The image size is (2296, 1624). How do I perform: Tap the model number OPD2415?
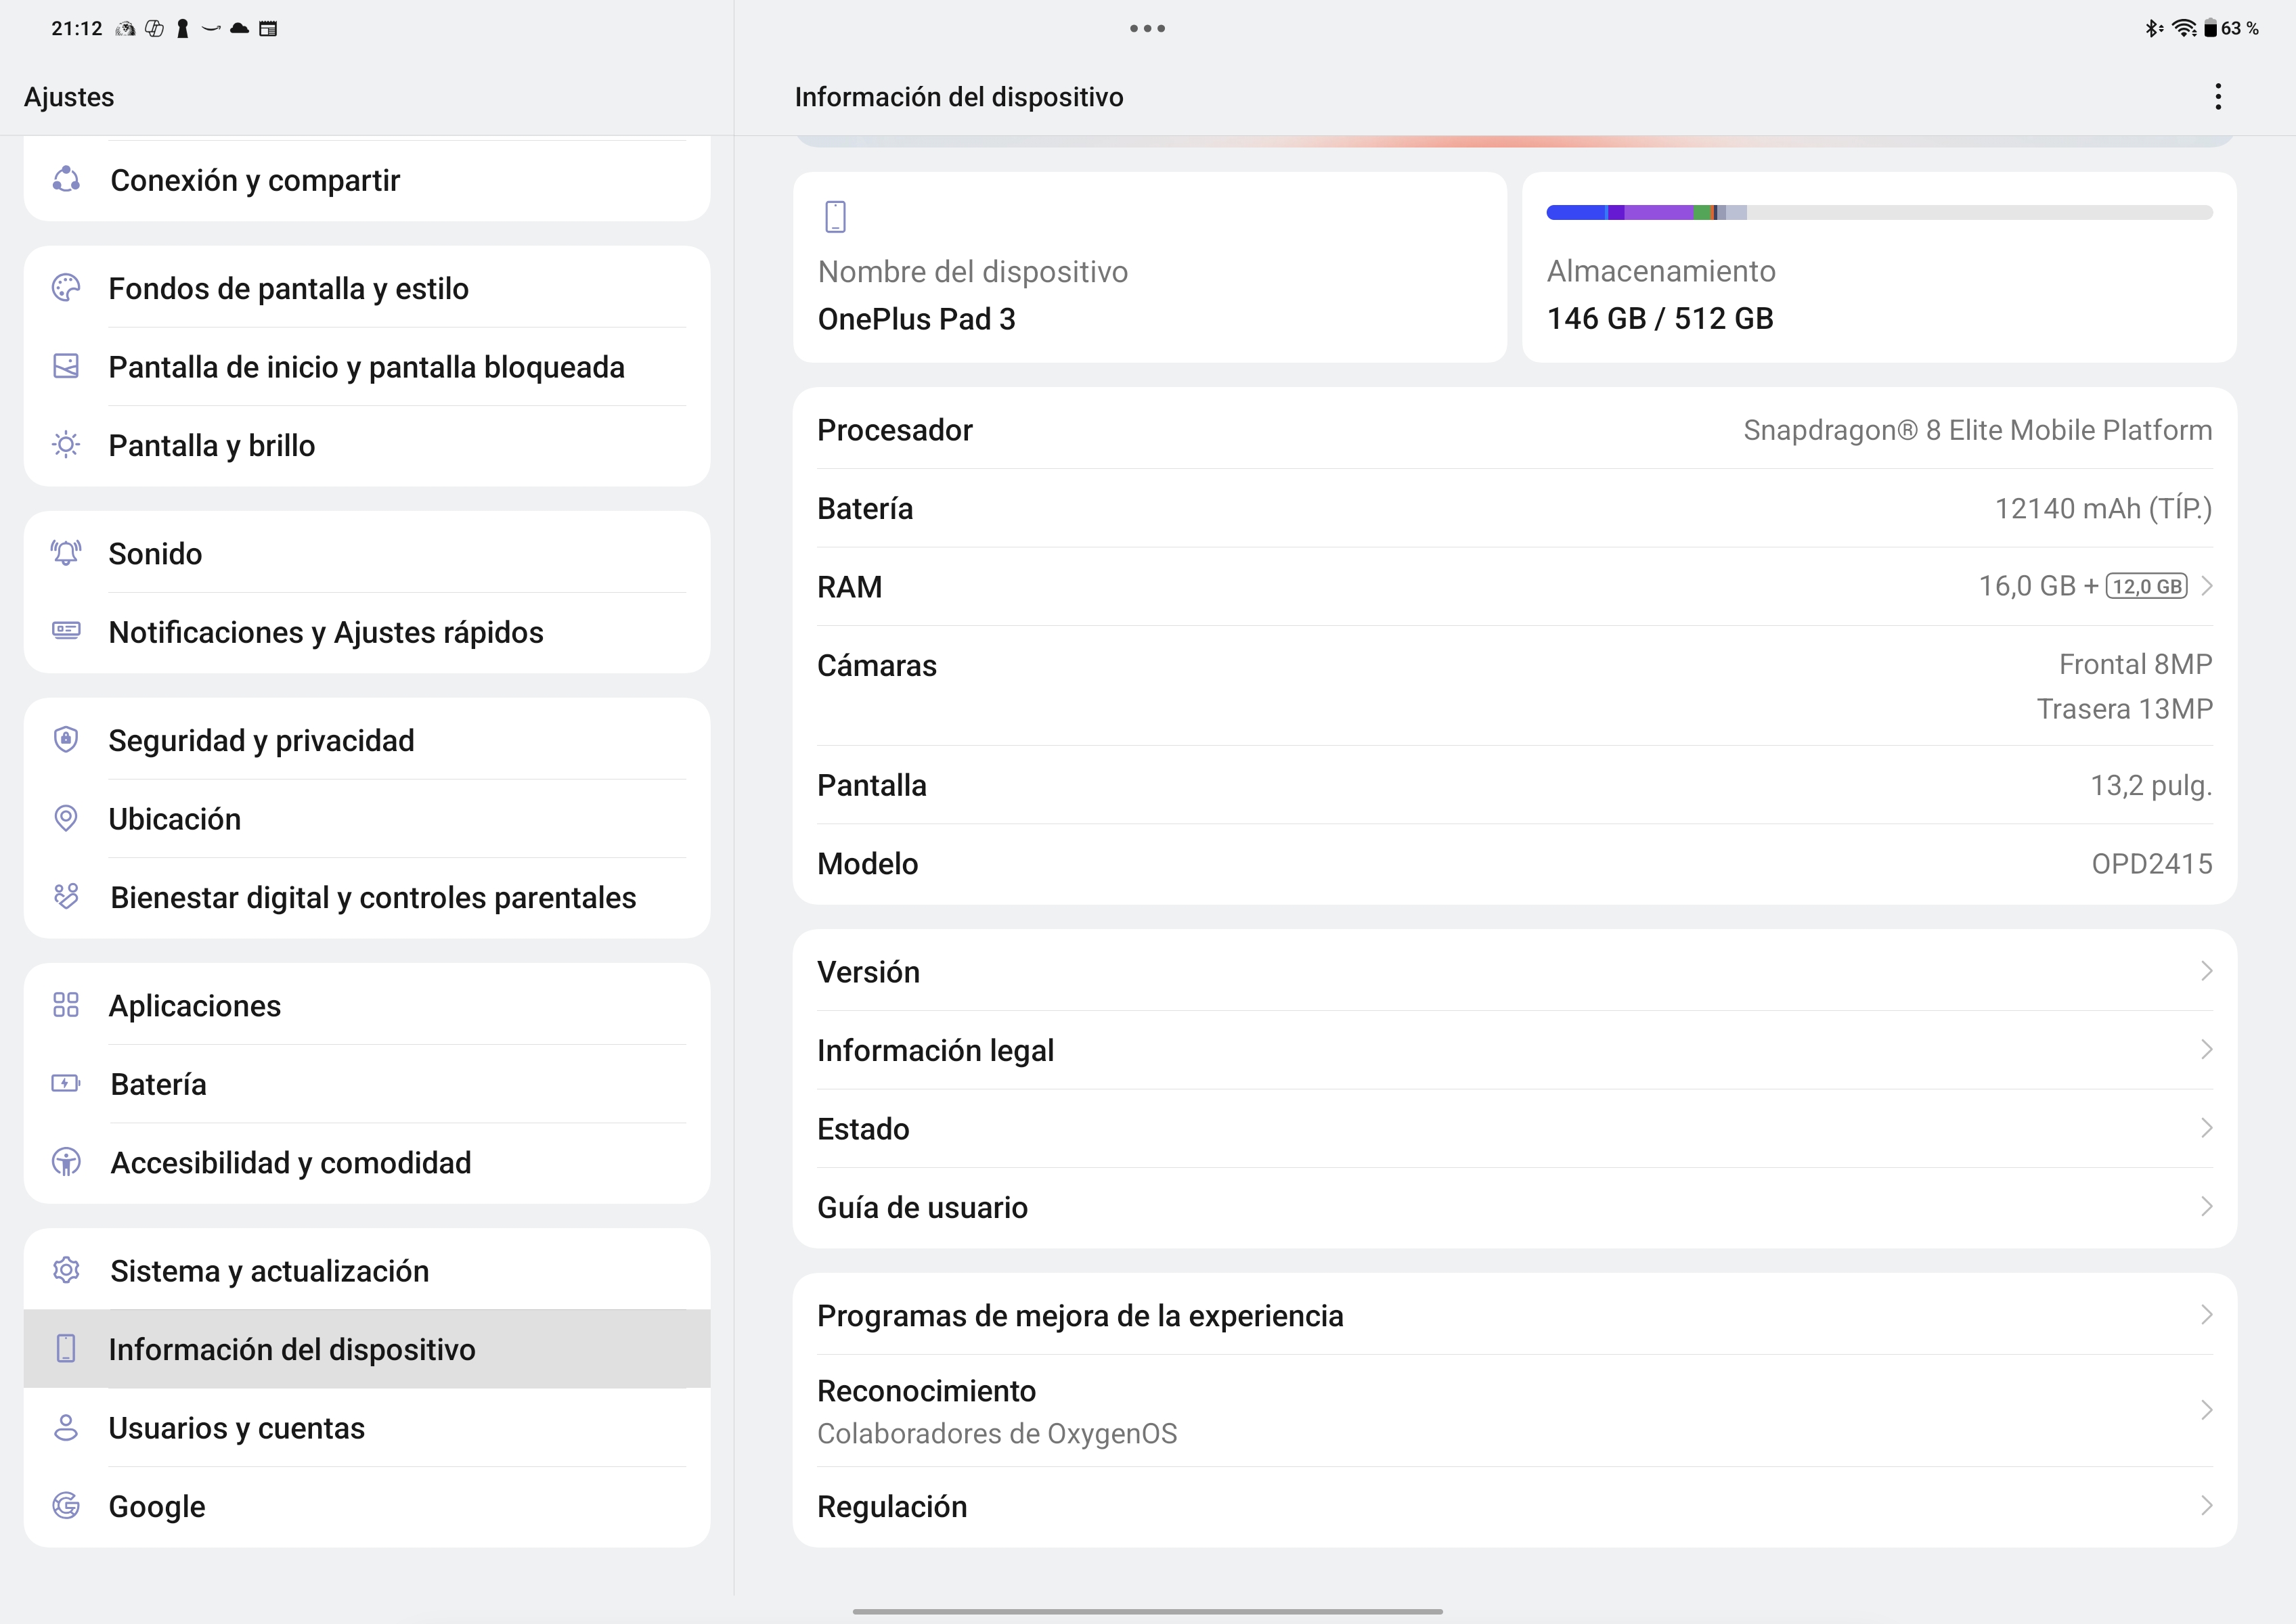[2152, 863]
